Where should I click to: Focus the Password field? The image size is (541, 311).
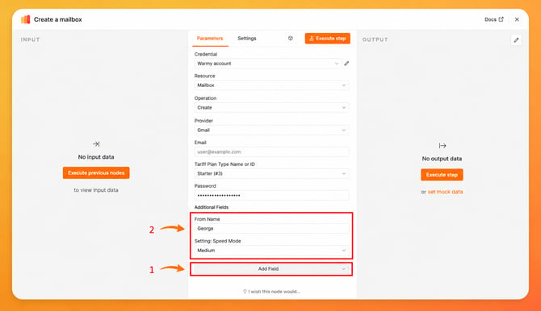271,195
